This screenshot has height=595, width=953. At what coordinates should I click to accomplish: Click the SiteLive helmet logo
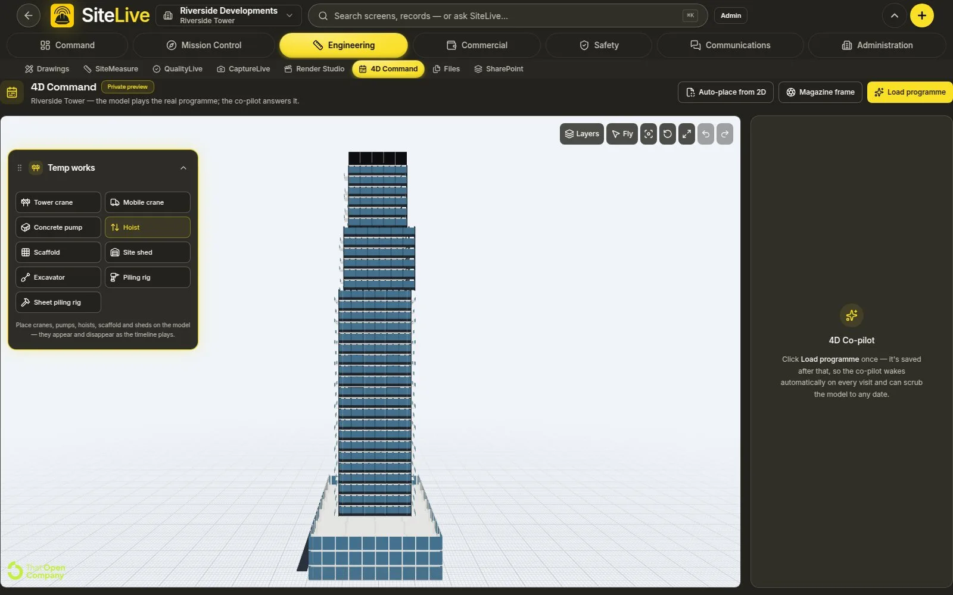[x=62, y=15]
